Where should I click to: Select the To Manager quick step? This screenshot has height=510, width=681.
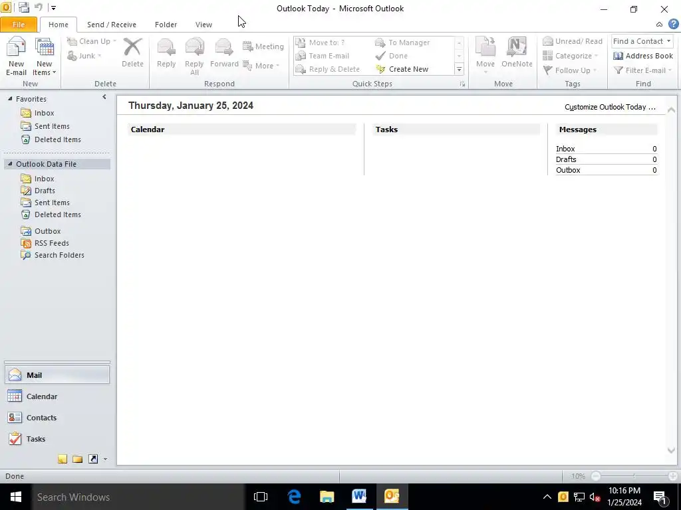402,42
